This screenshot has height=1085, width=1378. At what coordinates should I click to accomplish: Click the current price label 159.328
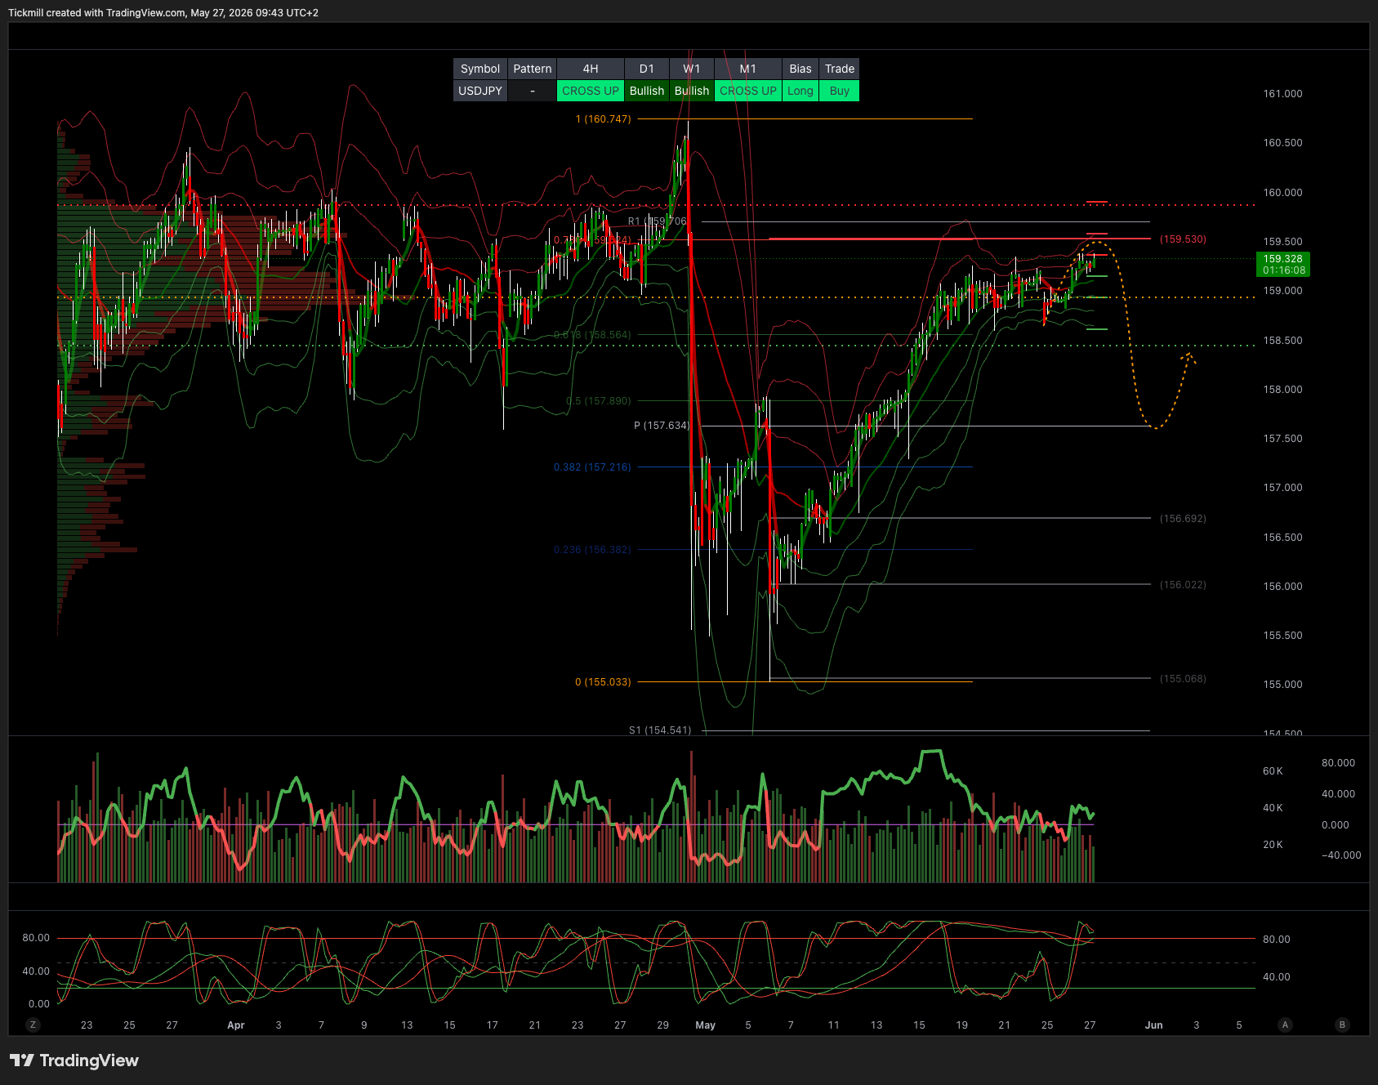point(1283,259)
